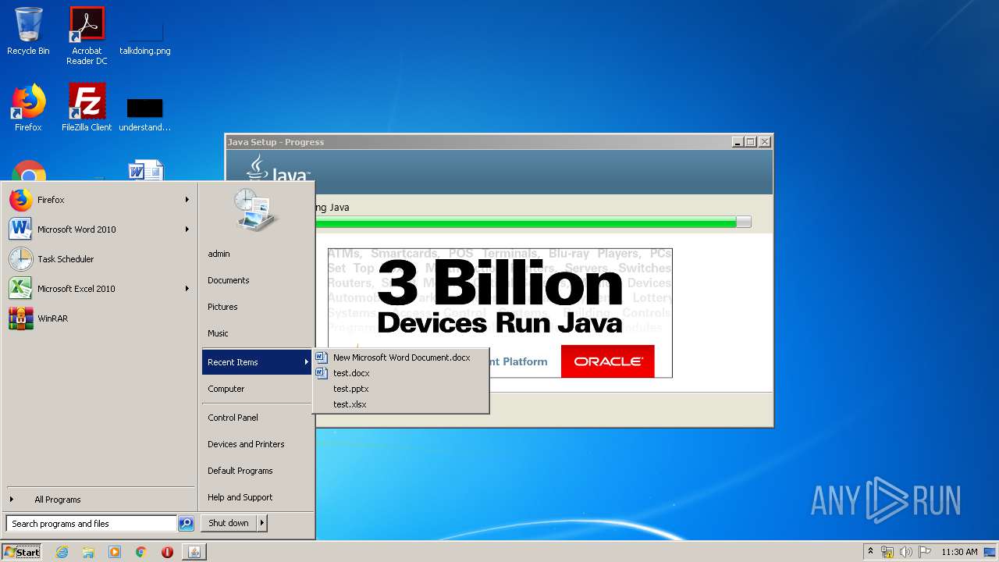Close the Java Setup window
999x562 pixels.
click(765, 142)
